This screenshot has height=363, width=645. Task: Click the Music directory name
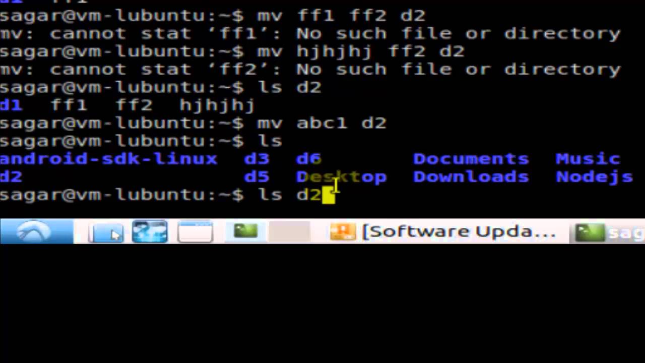coord(588,159)
